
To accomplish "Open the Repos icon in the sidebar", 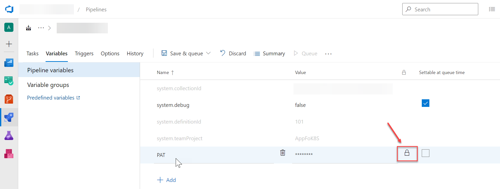I will (x=9, y=99).
